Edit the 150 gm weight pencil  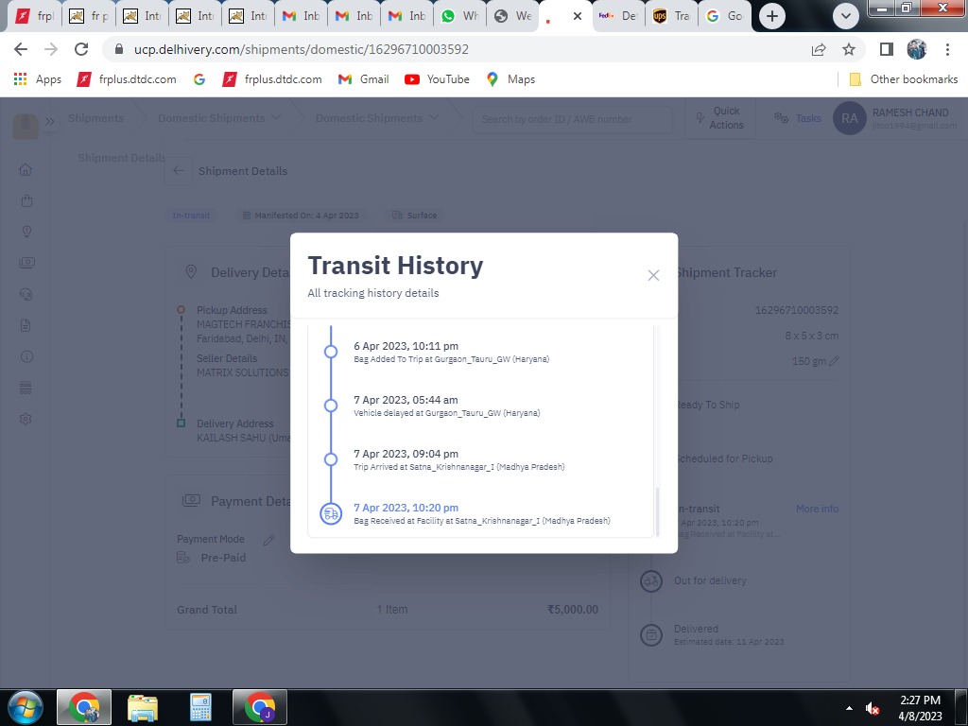pos(835,361)
